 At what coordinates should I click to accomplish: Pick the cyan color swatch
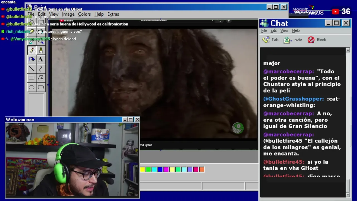pyautogui.click(x=154, y=169)
